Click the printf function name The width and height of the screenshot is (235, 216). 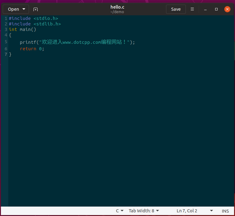pos(28,42)
